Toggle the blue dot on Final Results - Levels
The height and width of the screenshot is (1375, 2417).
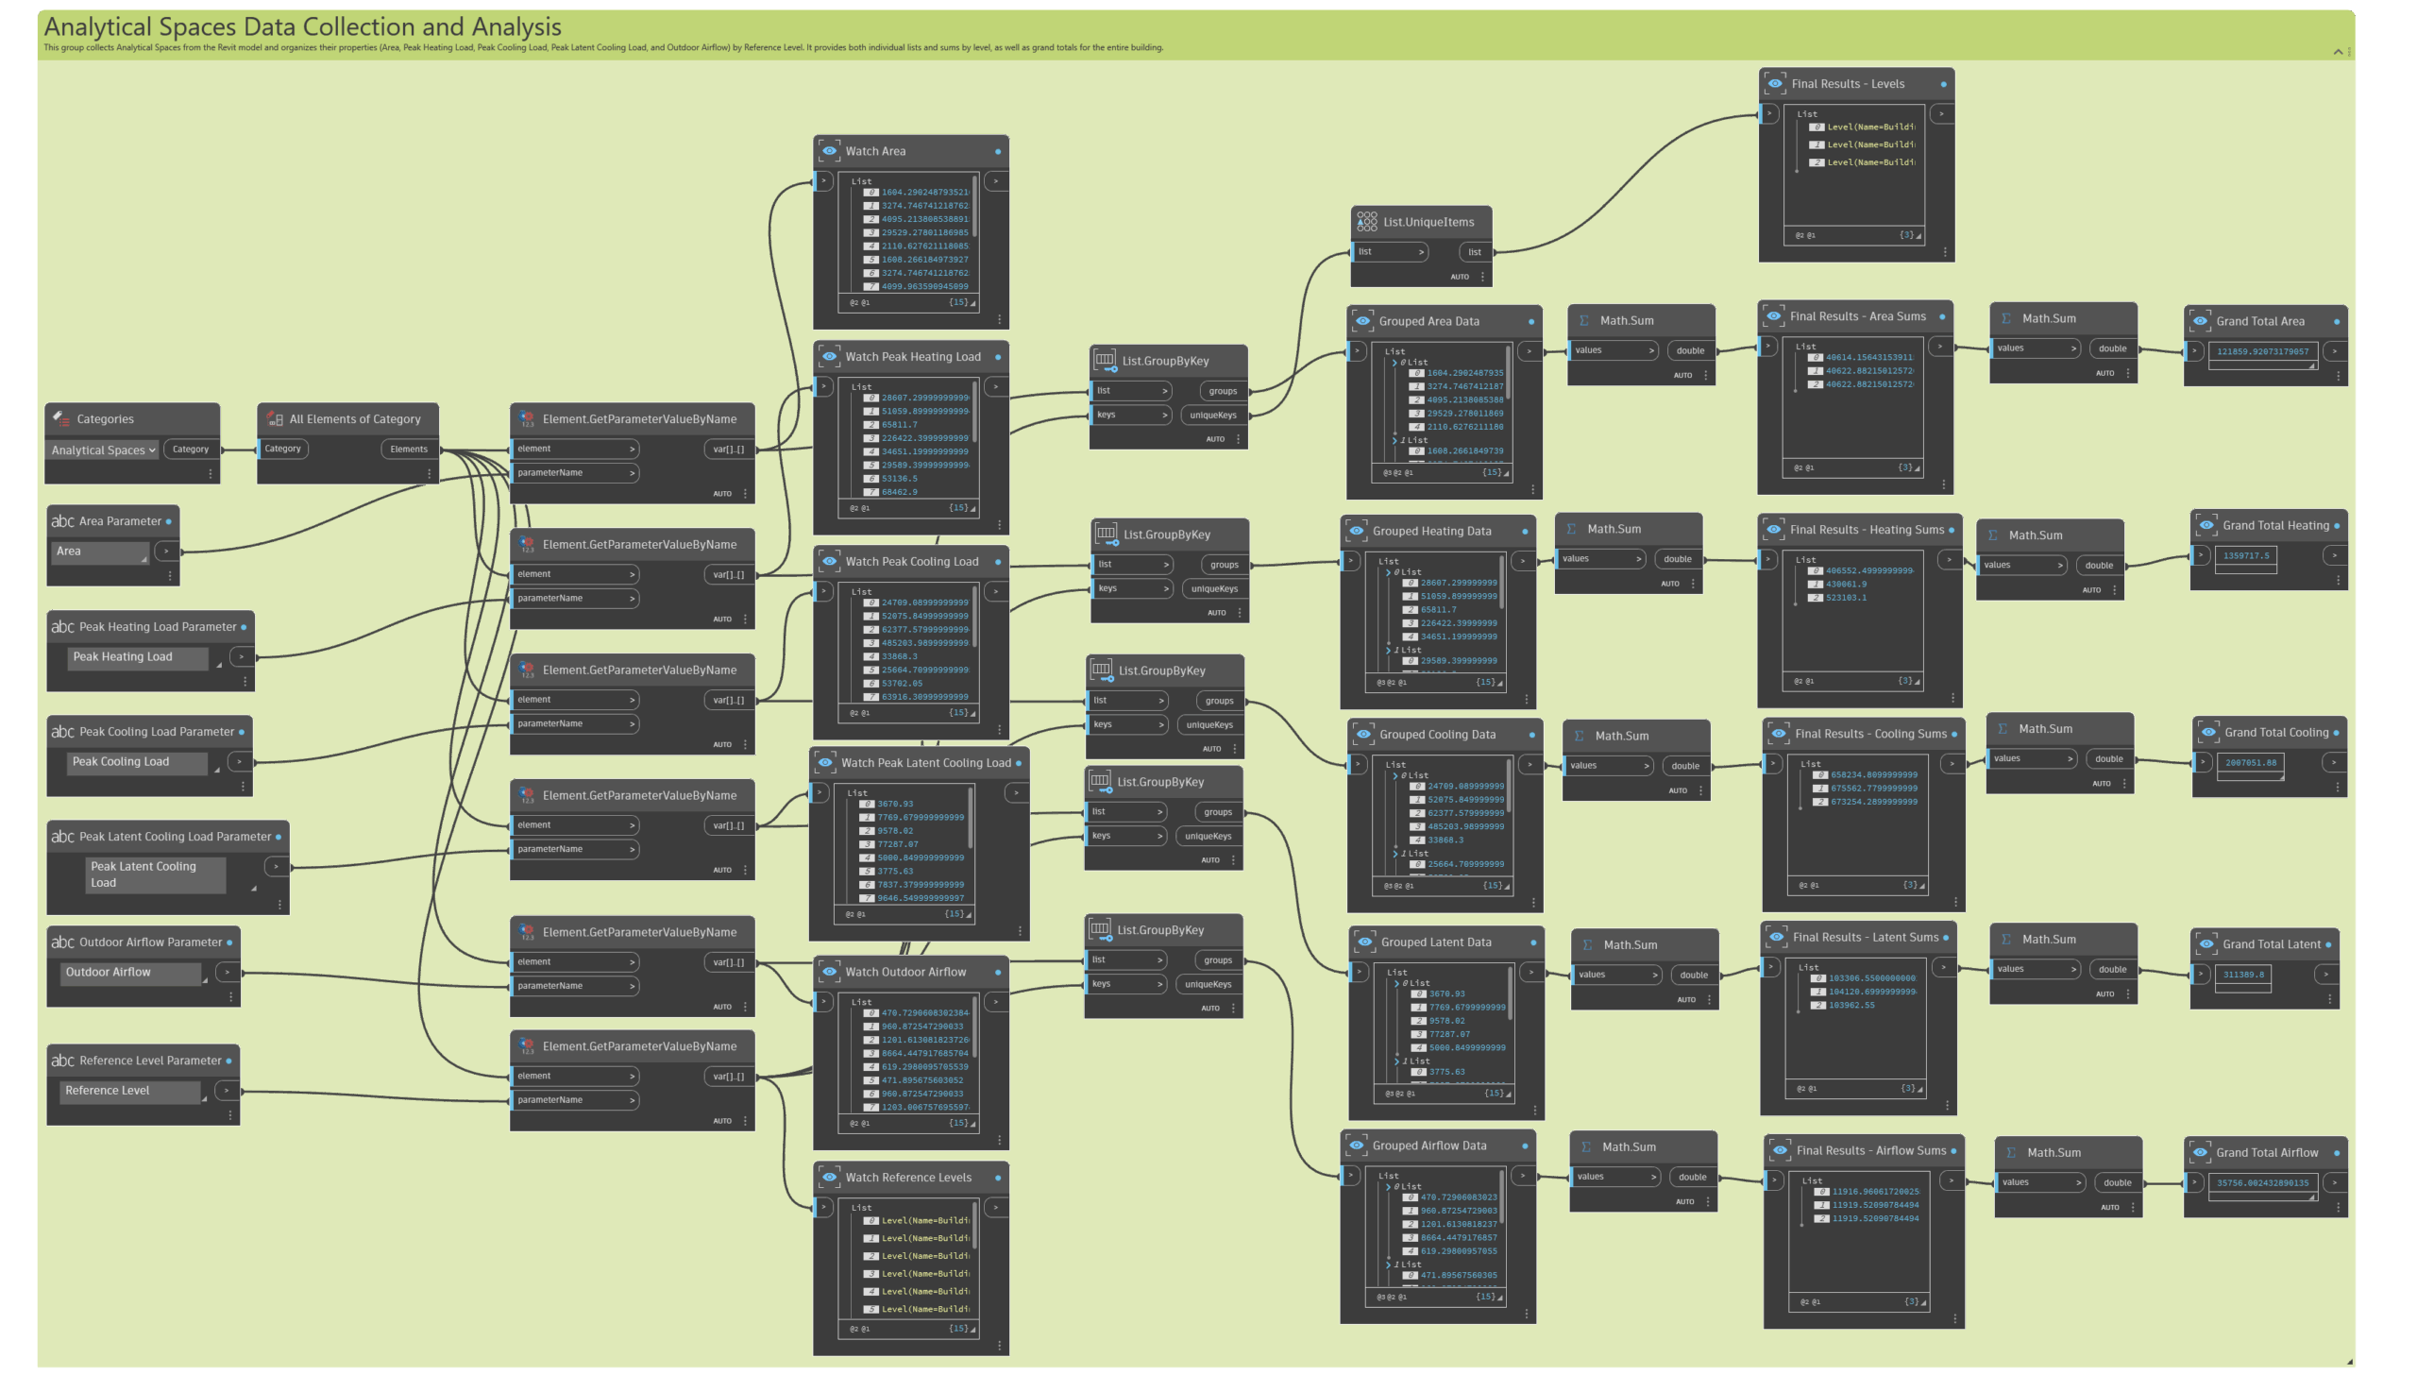(1943, 84)
